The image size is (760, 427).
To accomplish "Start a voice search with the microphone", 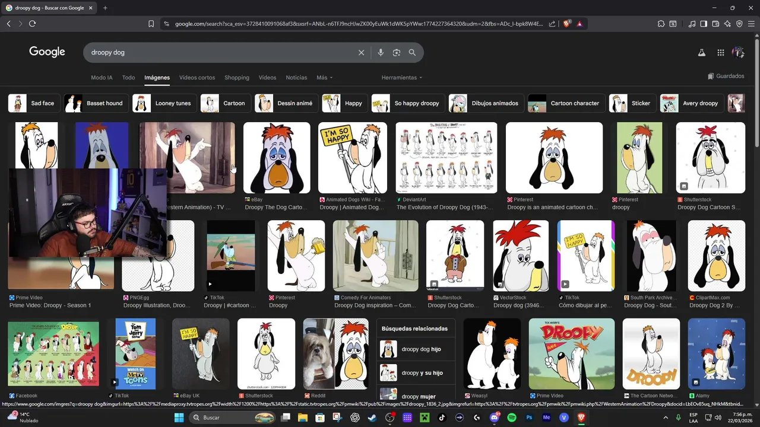I will pos(381,53).
